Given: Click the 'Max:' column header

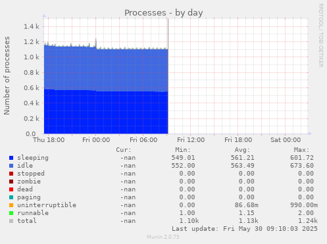Looking at the screenshot, I should 301,150.
